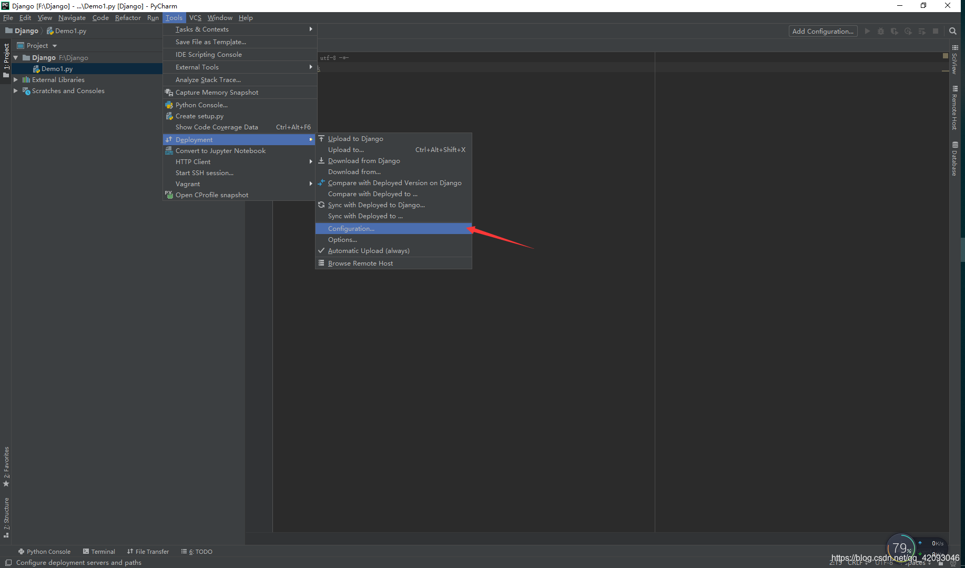The height and width of the screenshot is (568, 965).
Task: Click the Concurrency Diagram run icon
Action: [922, 31]
